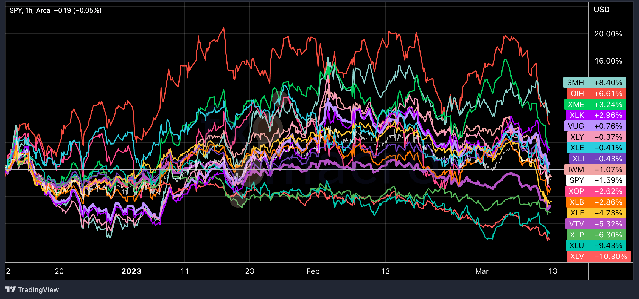Select the XLK ticker label
The image size is (639, 299).
coord(577,115)
